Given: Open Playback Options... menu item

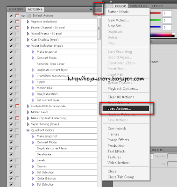Looking at the screenshot, I should [126, 89].
